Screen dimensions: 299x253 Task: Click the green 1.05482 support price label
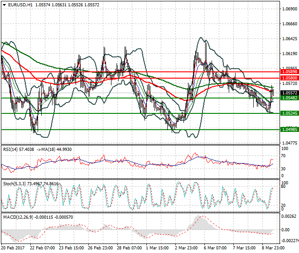coord(289,98)
